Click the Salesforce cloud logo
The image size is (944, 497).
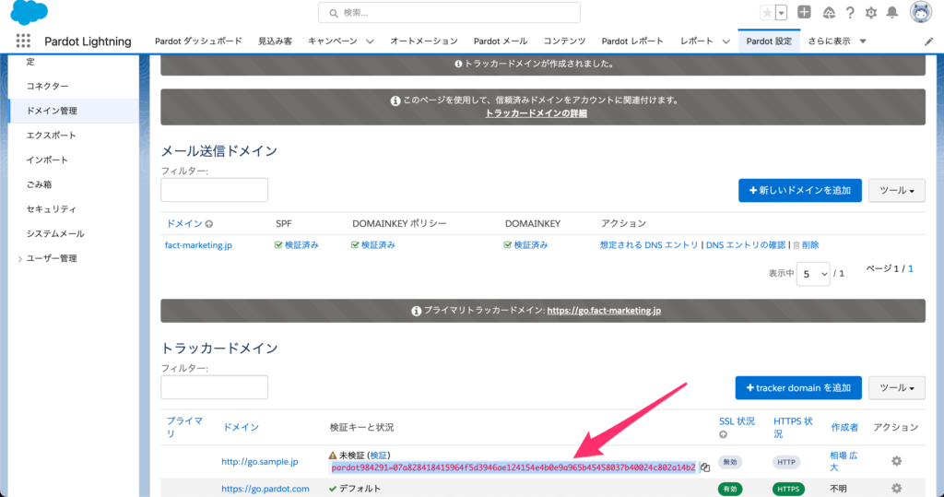click(29, 13)
